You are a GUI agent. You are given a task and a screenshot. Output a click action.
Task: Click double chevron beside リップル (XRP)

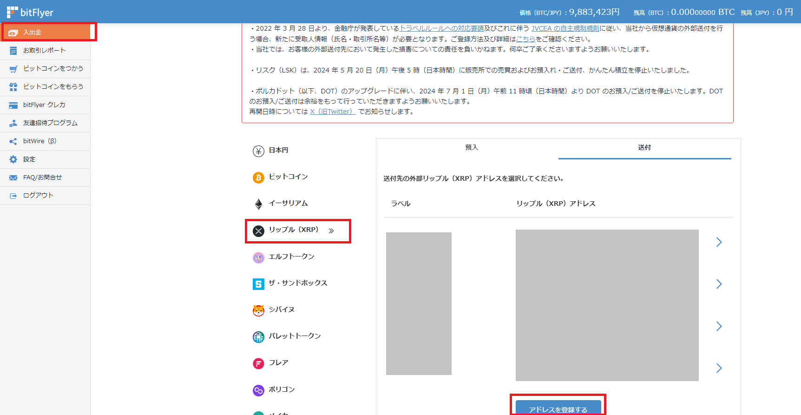[331, 231]
